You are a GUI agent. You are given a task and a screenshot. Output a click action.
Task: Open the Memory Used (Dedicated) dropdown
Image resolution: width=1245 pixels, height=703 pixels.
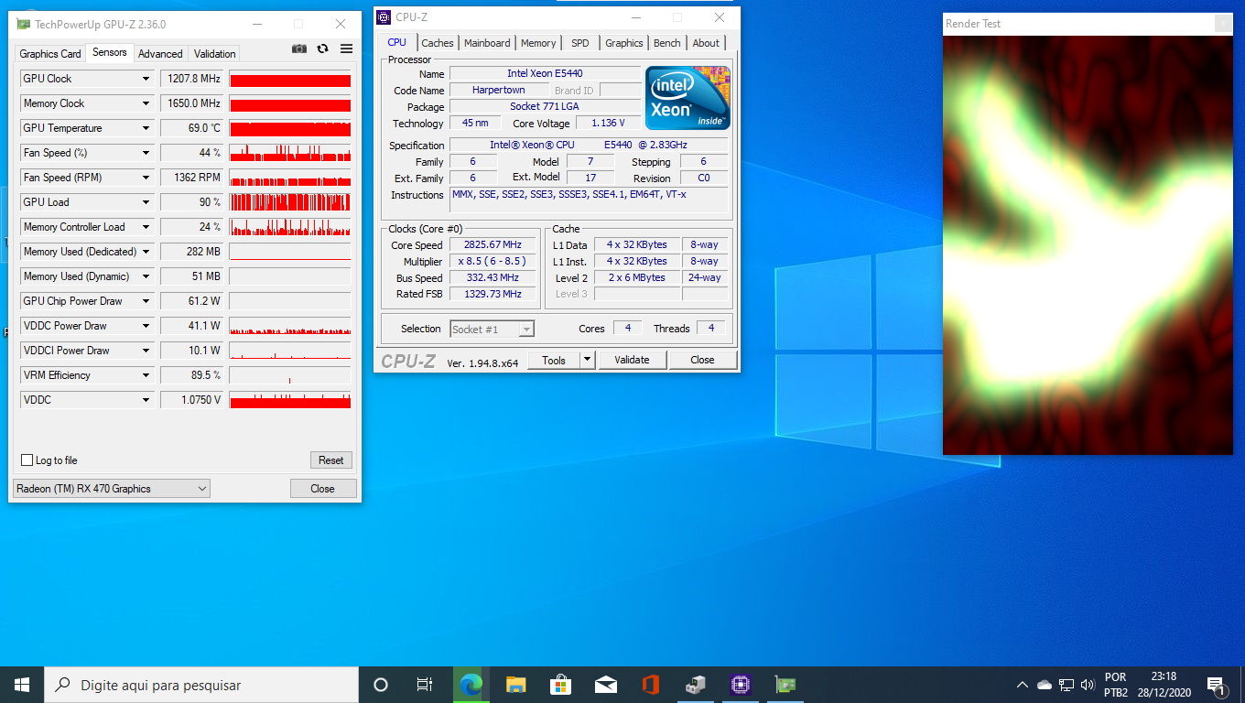coord(146,252)
